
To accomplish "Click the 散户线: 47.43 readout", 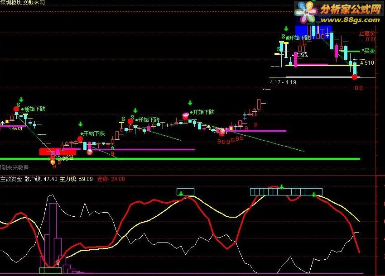I will (x=41, y=179).
